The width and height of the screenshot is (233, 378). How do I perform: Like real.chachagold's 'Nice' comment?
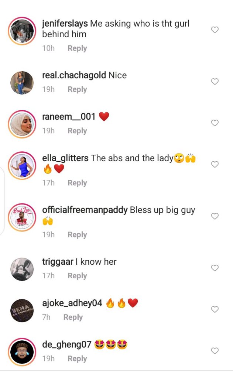tap(215, 82)
